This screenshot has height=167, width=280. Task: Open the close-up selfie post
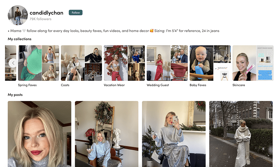pos(40,134)
